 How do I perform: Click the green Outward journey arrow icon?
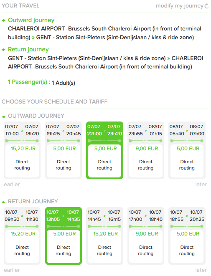[3, 20]
